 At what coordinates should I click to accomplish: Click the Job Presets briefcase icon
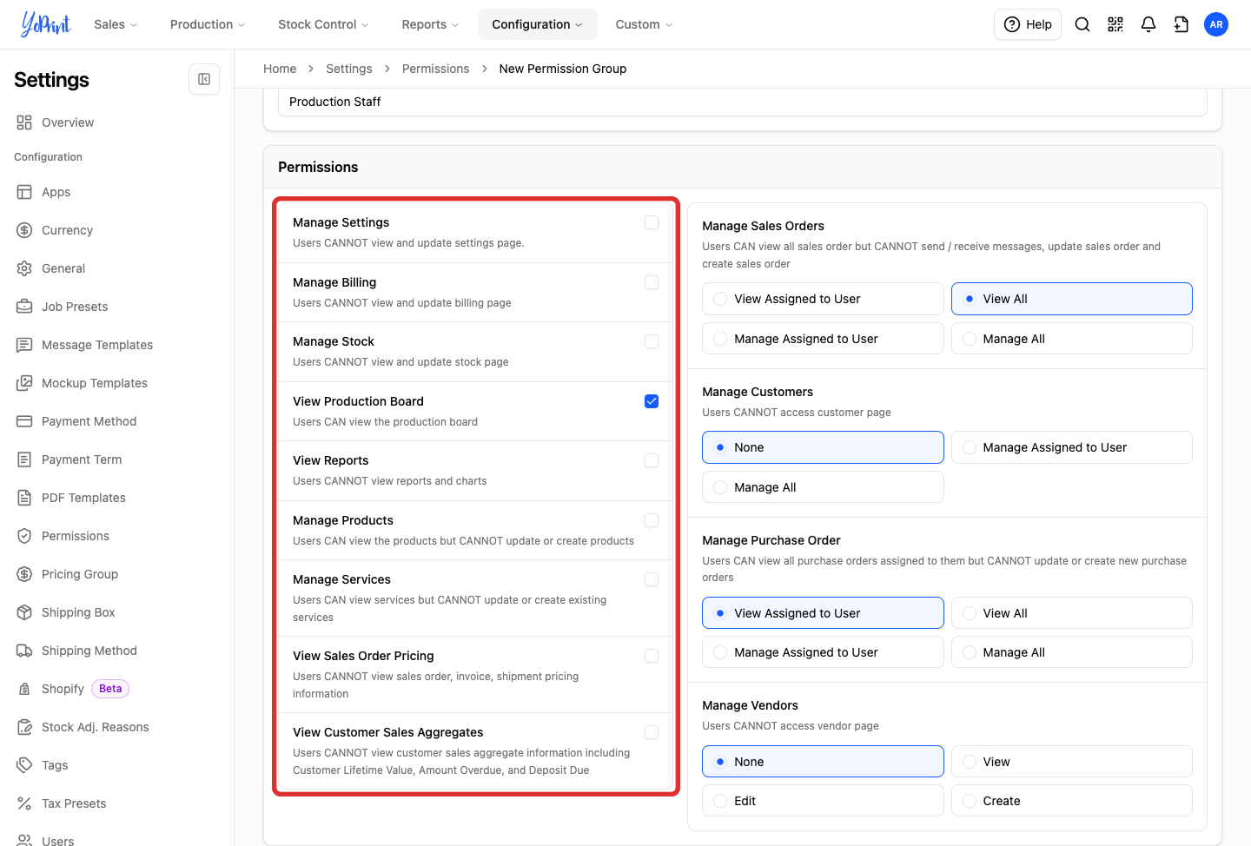pyautogui.click(x=24, y=307)
